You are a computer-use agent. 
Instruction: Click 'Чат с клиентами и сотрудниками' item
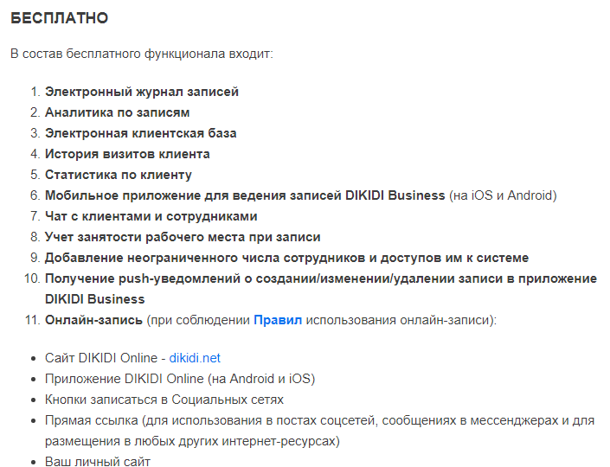click(x=151, y=216)
